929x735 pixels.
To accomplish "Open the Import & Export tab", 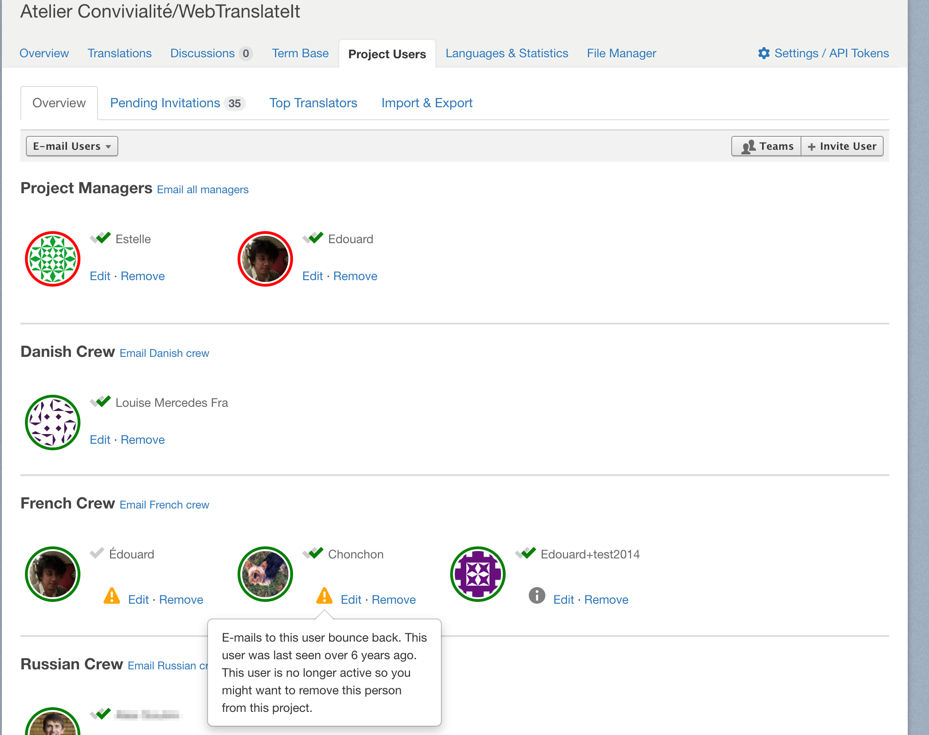I will 427,103.
